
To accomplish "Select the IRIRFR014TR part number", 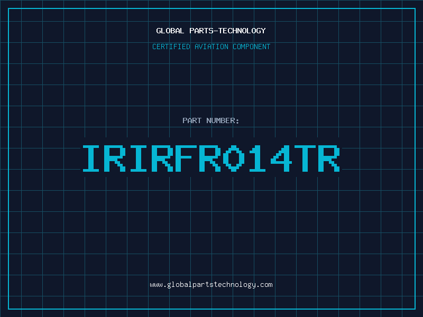I will 211,158.
